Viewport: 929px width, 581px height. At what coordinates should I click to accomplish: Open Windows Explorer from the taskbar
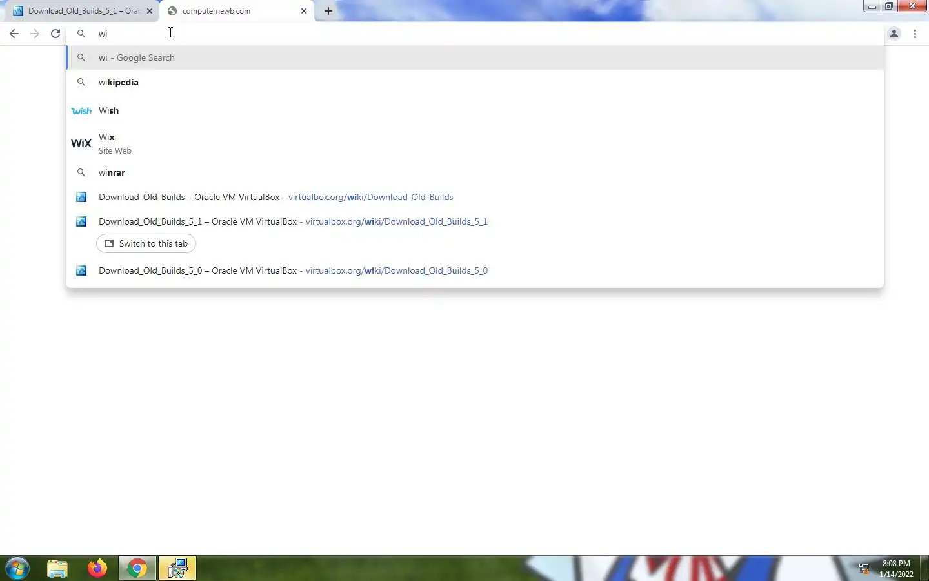(x=57, y=568)
